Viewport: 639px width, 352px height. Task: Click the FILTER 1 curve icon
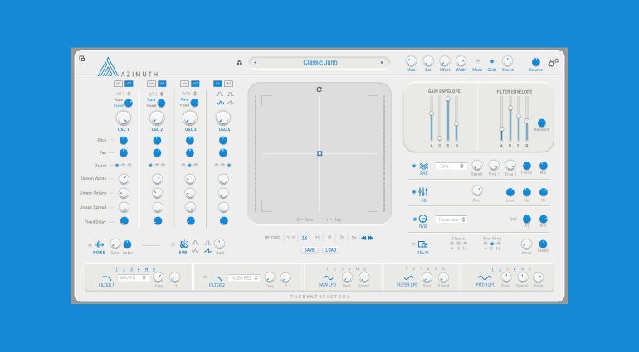point(106,278)
